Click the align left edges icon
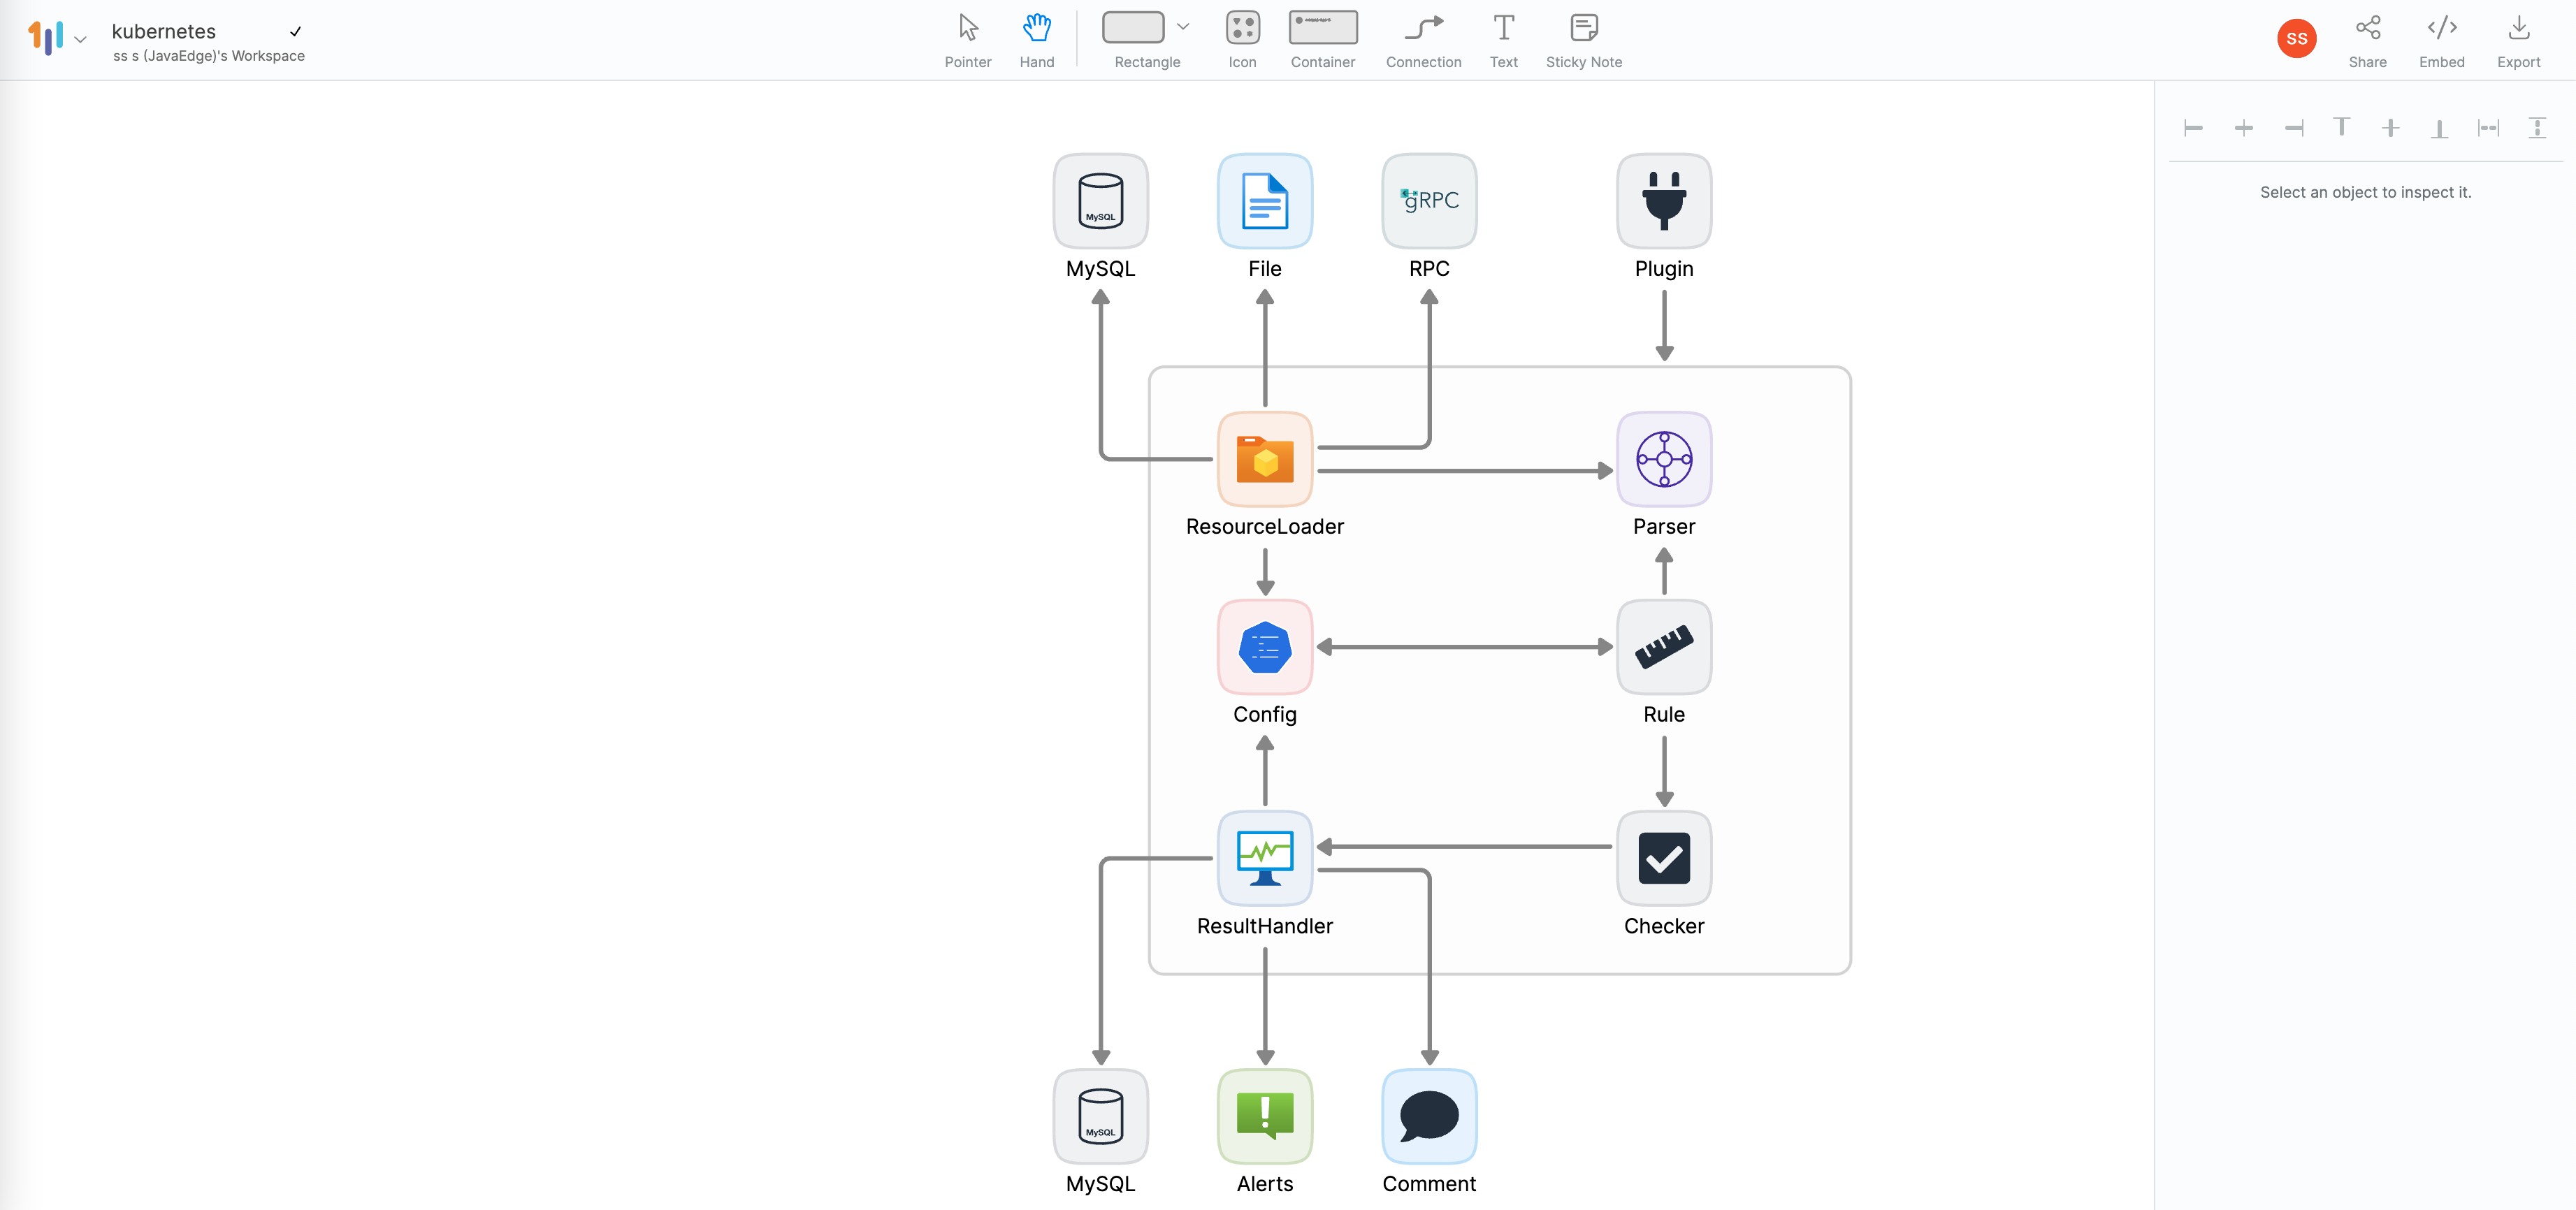 click(x=2193, y=128)
